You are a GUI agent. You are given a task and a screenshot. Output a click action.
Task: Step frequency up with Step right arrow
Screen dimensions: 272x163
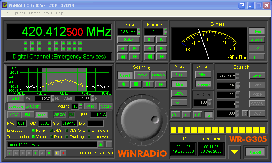tap(134, 48)
